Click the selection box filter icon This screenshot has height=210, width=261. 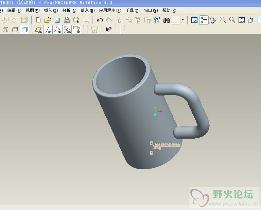point(176,20)
